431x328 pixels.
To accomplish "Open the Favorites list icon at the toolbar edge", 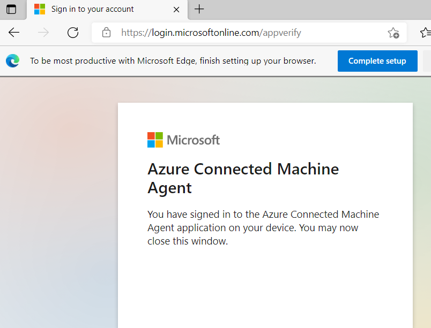I will (x=425, y=33).
